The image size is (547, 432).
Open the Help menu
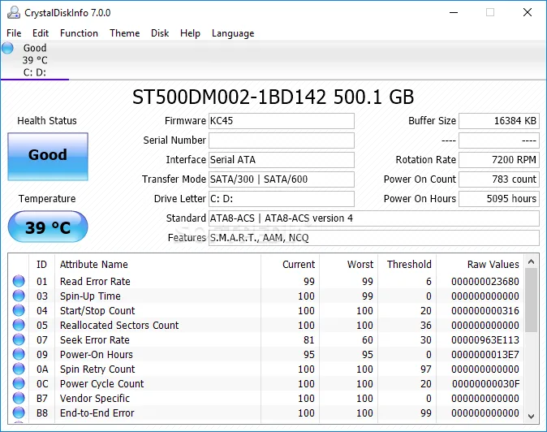[190, 33]
